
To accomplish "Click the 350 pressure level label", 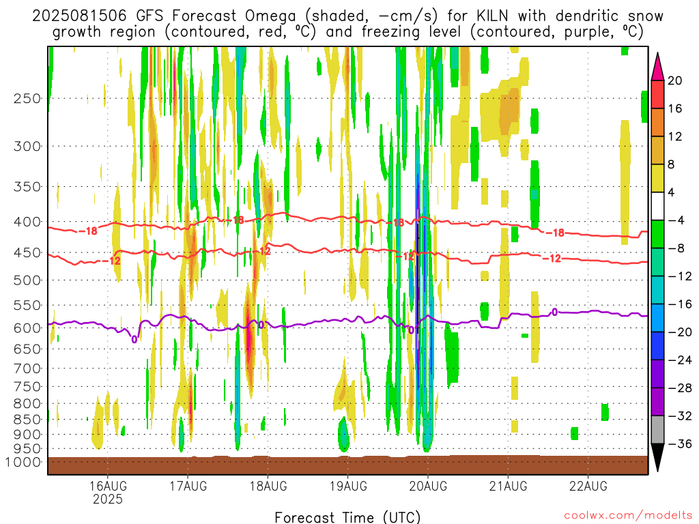I will click(x=27, y=187).
